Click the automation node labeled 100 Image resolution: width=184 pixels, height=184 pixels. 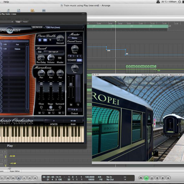point(107,50)
